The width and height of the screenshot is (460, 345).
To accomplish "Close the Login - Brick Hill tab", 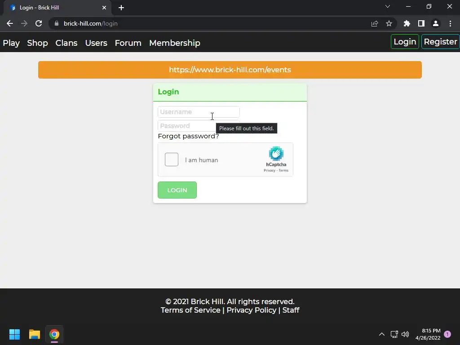I will click(x=104, y=8).
